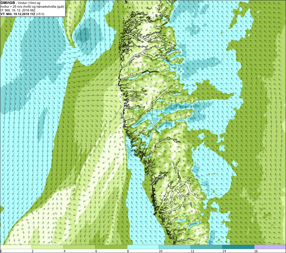Click the 12–14 m/s teal legend swatch
This screenshot has height=253, width=286.
click(206, 247)
